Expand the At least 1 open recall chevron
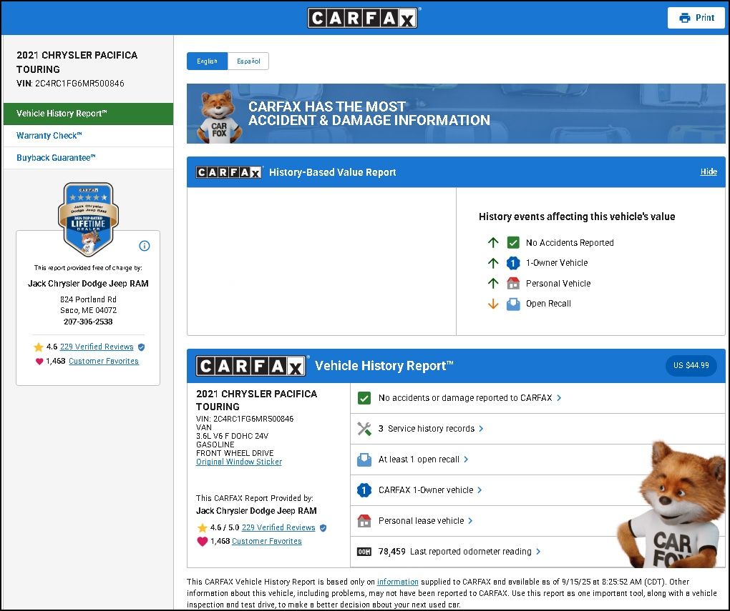 pyautogui.click(x=466, y=460)
